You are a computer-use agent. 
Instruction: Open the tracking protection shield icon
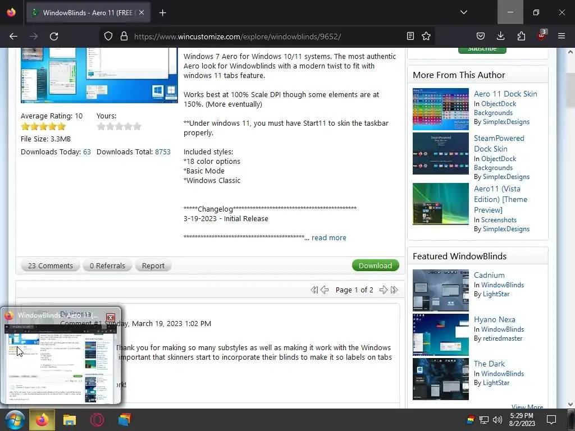click(108, 36)
